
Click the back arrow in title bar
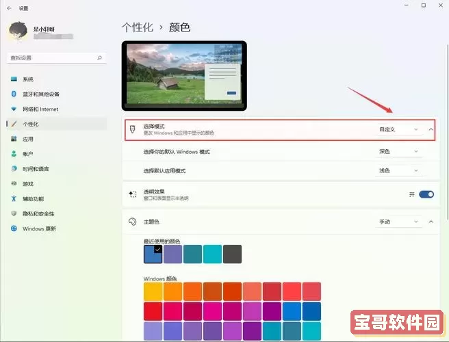pos(9,8)
